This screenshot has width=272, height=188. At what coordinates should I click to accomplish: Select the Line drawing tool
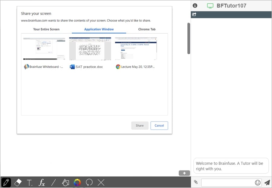pos(53,182)
